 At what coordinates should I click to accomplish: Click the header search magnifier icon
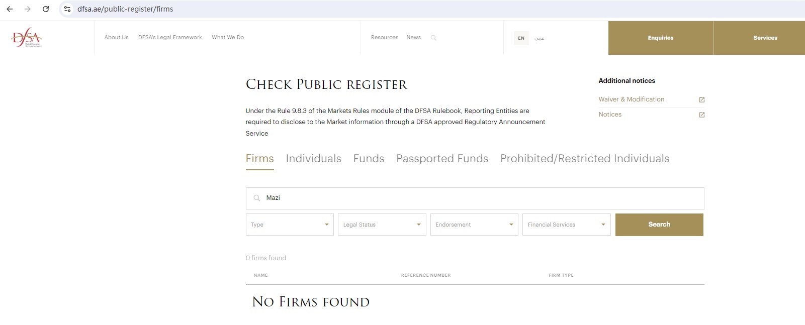coord(433,38)
